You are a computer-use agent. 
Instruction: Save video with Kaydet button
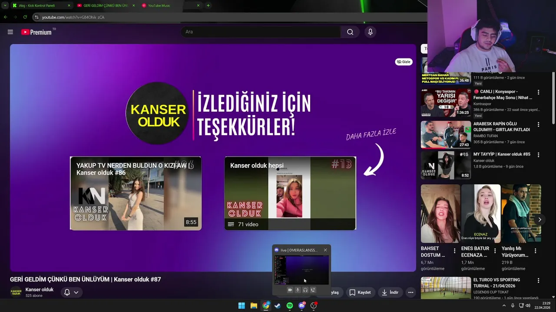point(360,292)
